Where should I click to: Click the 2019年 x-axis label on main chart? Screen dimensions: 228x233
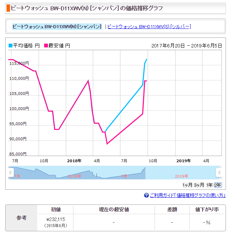pyautogui.click(x=184, y=161)
